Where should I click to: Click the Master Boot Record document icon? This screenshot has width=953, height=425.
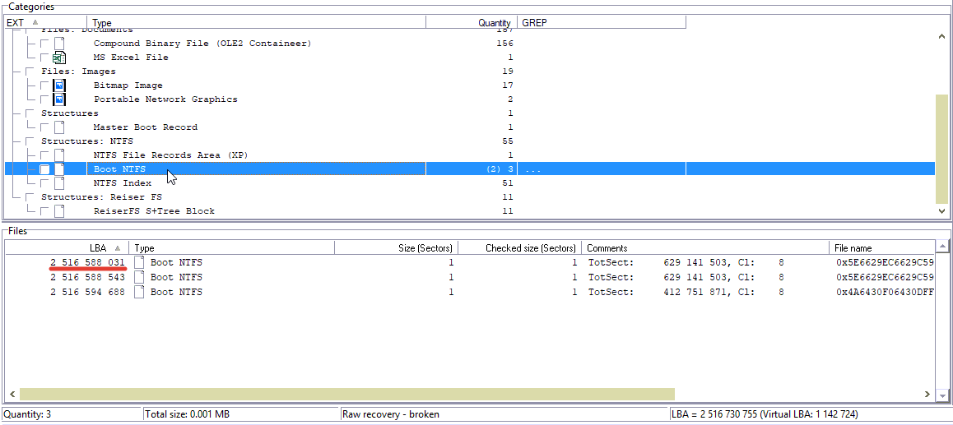click(x=59, y=127)
